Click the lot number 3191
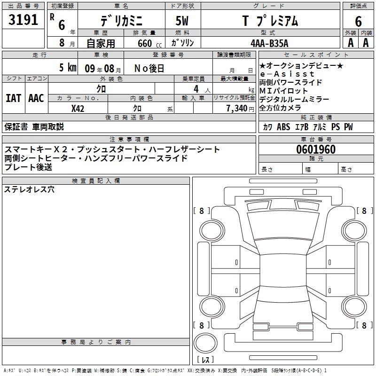The width and height of the screenshot is (376, 376). tap(23, 20)
